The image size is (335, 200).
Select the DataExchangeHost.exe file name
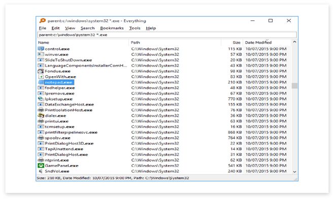click(69, 105)
